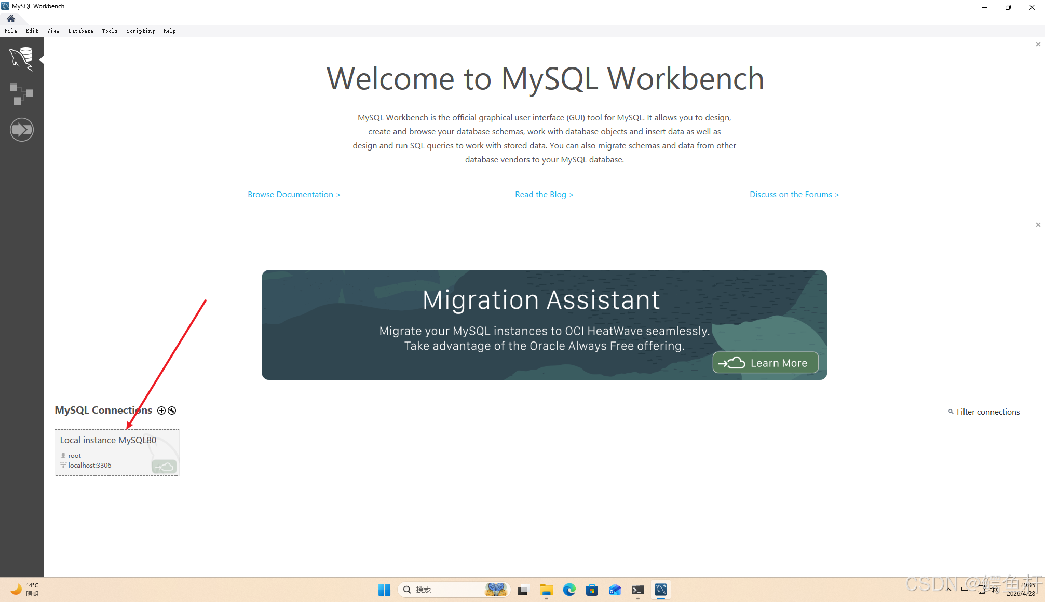The width and height of the screenshot is (1045, 602).
Task: Minimize the MySQL Workbench window
Action: [984, 7]
